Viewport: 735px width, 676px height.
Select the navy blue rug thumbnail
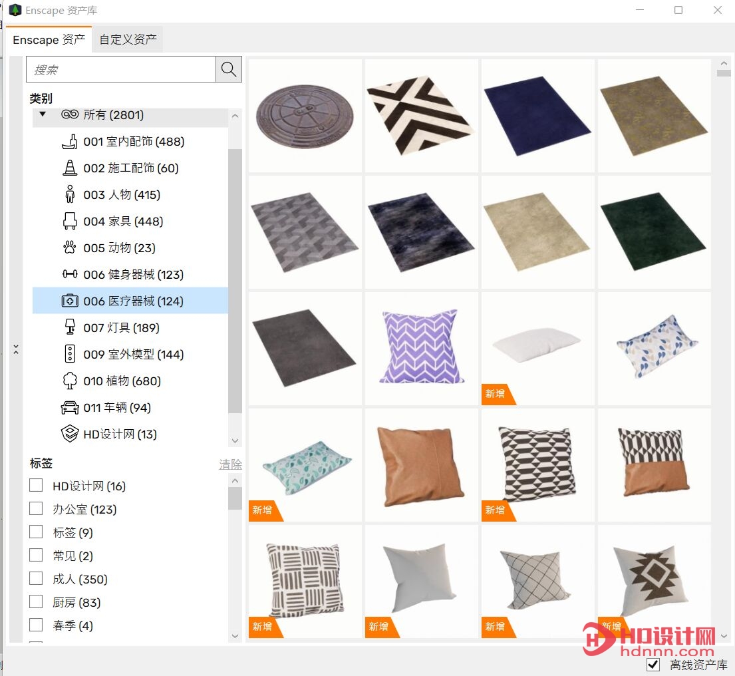[x=537, y=115]
